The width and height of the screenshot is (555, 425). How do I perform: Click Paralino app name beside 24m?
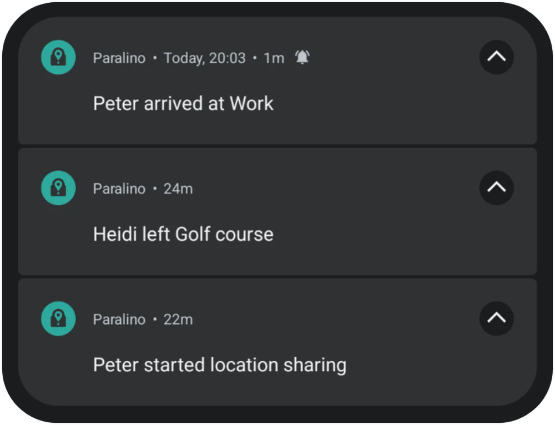point(119,189)
